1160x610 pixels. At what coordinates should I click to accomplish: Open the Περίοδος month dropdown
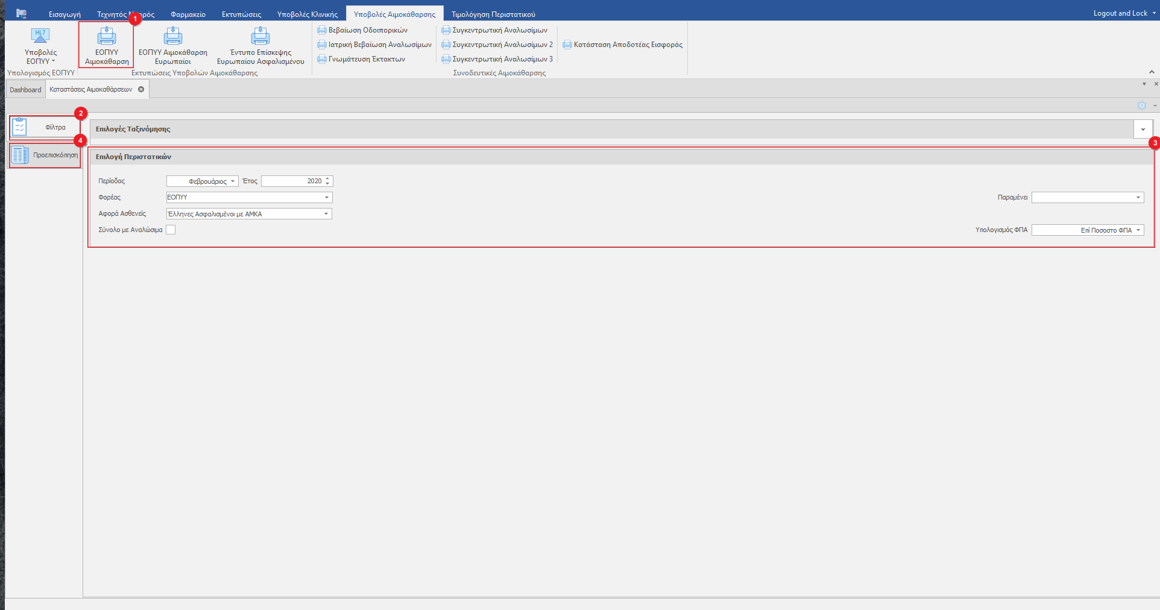(x=233, y=181)
